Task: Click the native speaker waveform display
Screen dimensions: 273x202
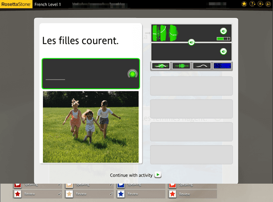Action: point(191,33)
